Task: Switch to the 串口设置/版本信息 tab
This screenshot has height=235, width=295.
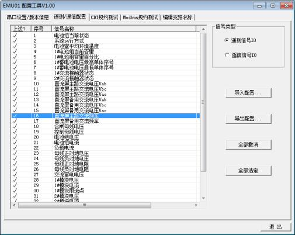Action: [x=27, y=18]
